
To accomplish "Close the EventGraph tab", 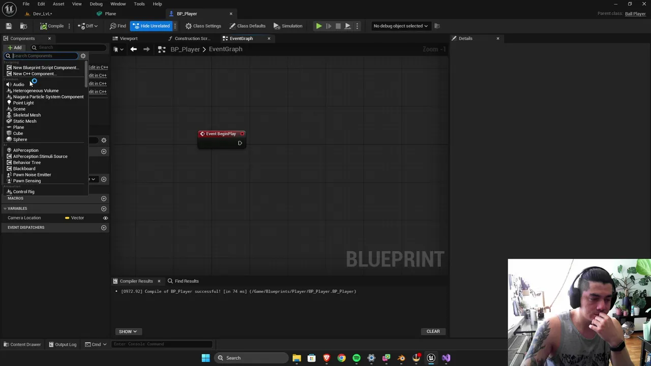I will (x=269, y=39).
